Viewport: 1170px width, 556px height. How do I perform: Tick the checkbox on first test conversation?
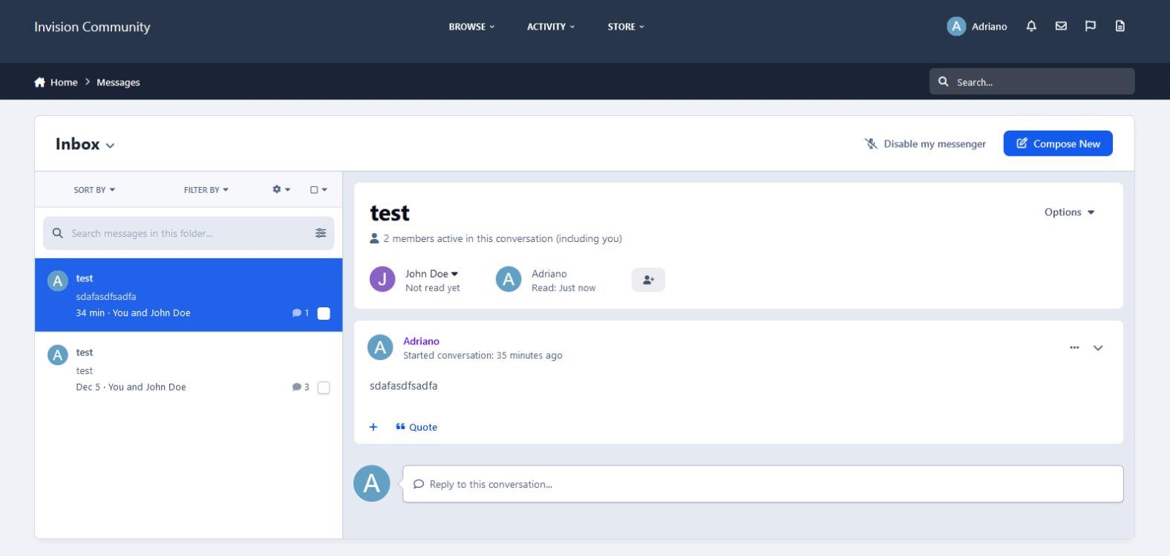click(x=324, y=313)
